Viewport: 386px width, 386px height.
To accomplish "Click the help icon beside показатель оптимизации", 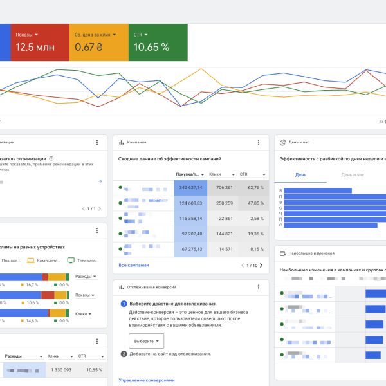I will point(51,158).
